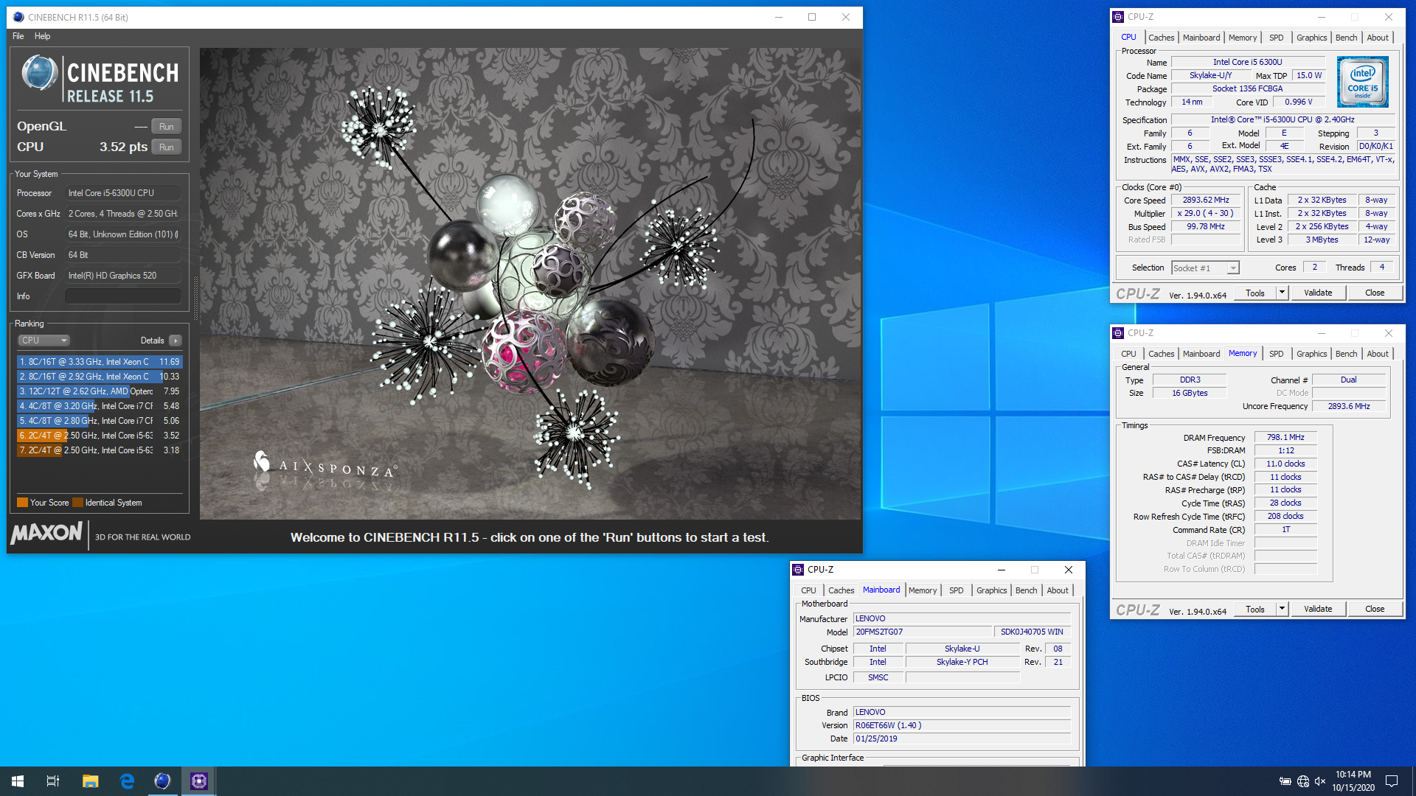Launch Microsoft Edge from the taskbar
This screenshot has height=796, width=1416.
[127, 781]
